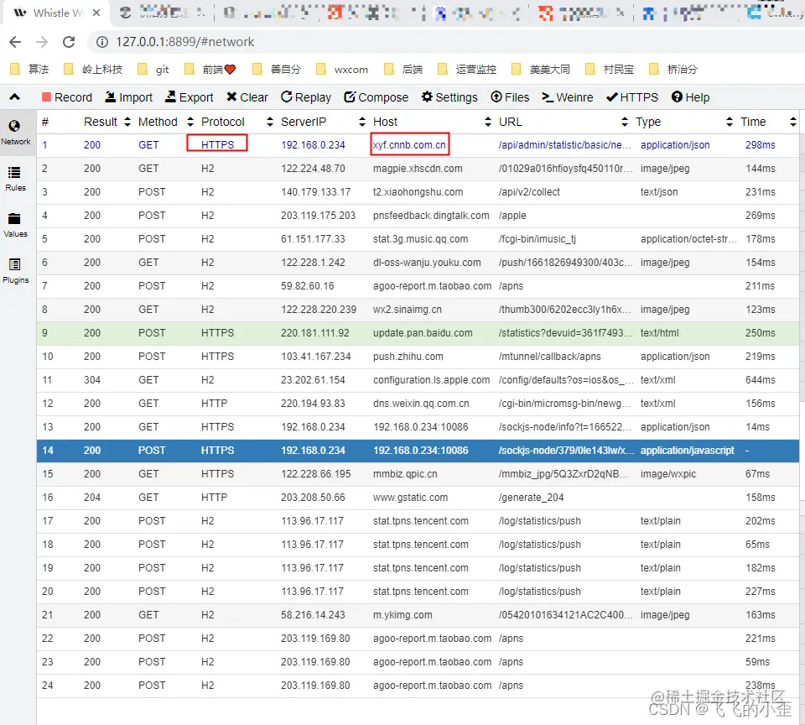The height and width of the screenshot is (725, 805).
Task: Open the Settings menu
Action: (x=449, y=97)
